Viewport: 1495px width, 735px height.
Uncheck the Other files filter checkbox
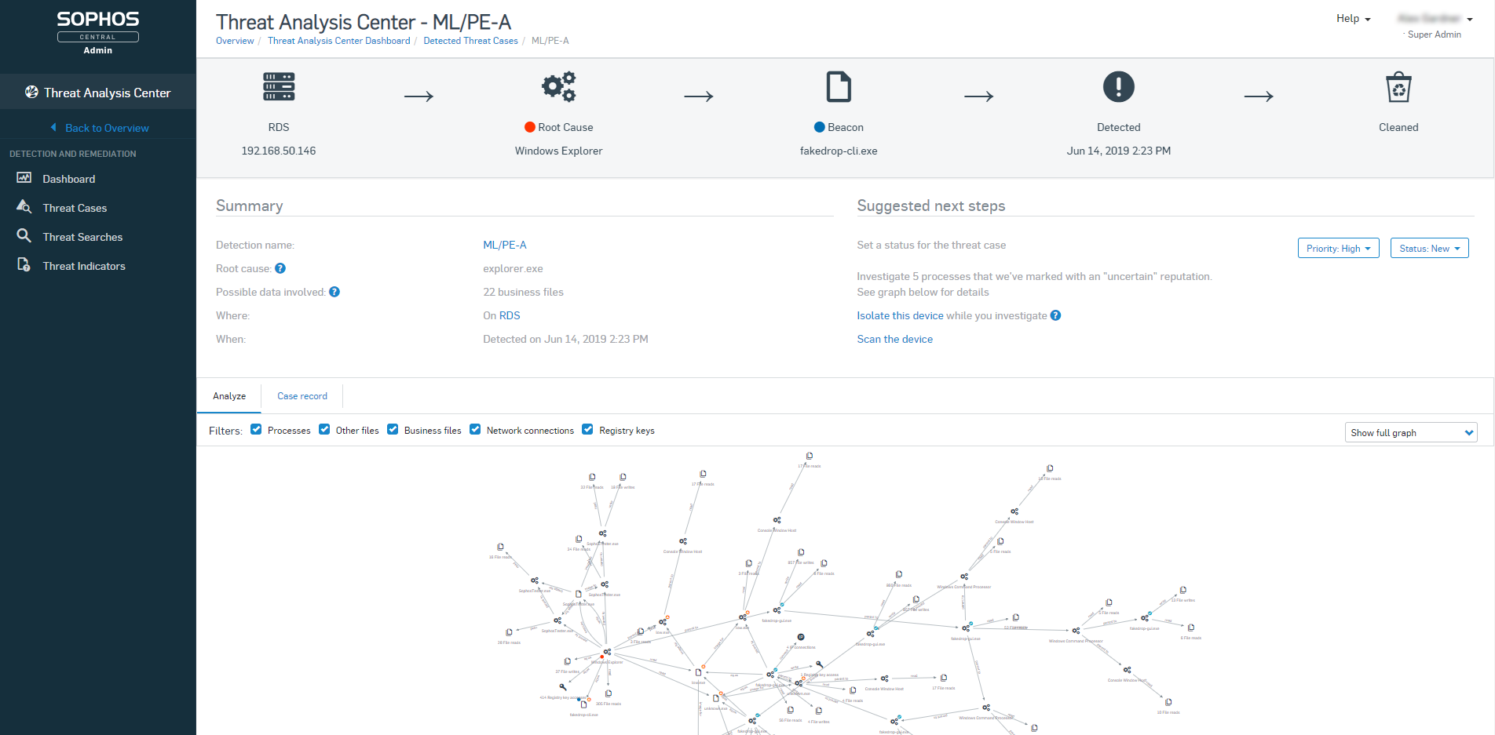point(324,429)
